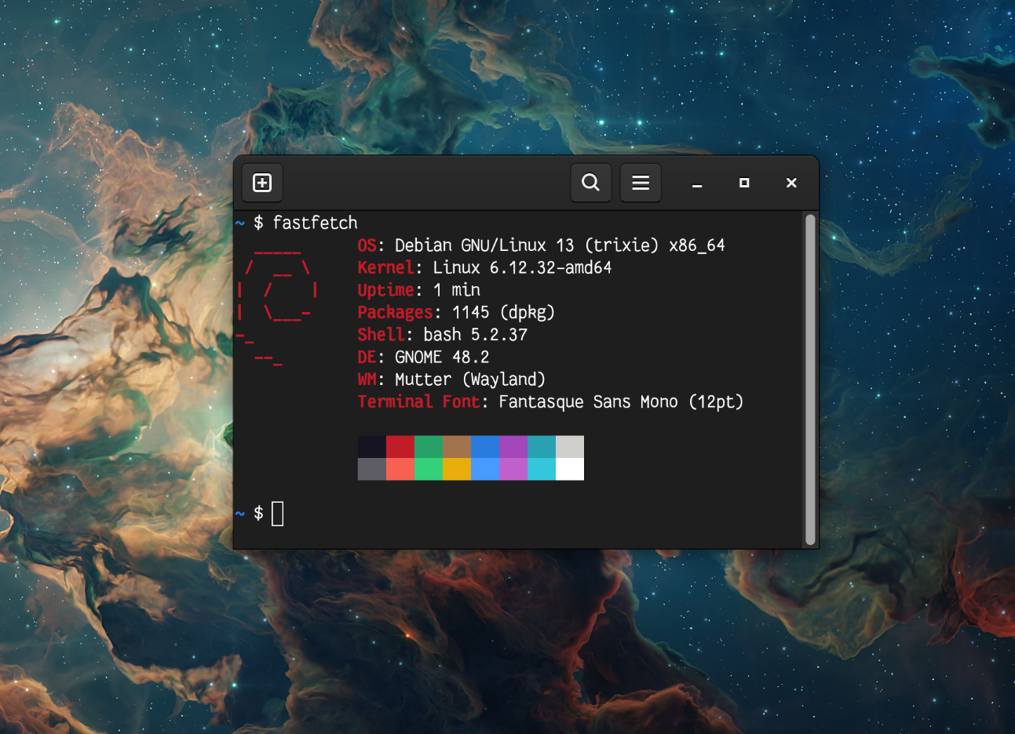The image size is (1015, 734).
Task: Click the dark blue color block, top row
Action: pos(485,447)
